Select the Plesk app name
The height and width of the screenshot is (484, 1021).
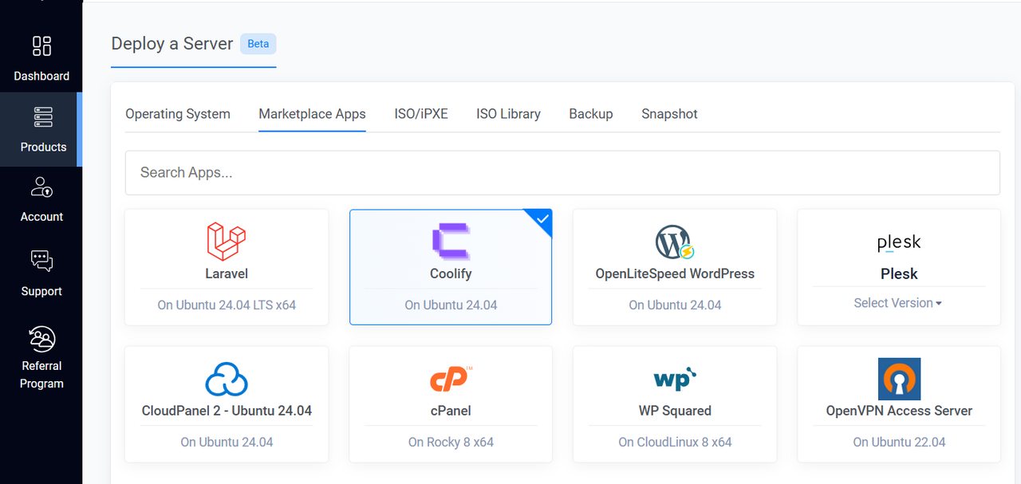pyautogui.click(x=899, y=273)
